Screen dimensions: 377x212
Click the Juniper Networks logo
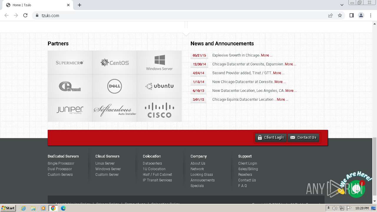(x=70, y=110)
